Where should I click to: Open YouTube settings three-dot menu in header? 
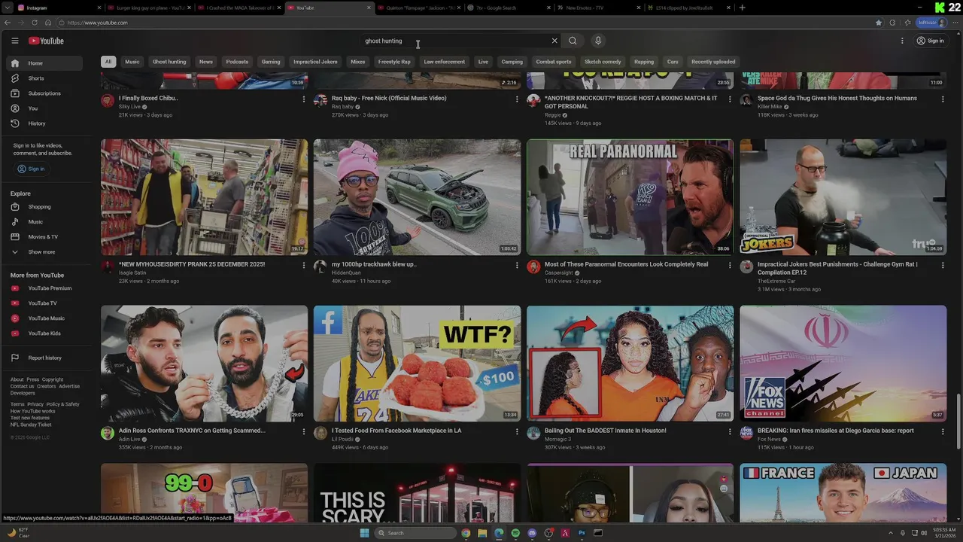click(x=902, y=41)
